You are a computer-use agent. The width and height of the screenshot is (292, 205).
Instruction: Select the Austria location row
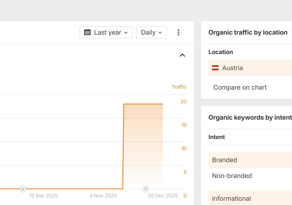[249, 68]
